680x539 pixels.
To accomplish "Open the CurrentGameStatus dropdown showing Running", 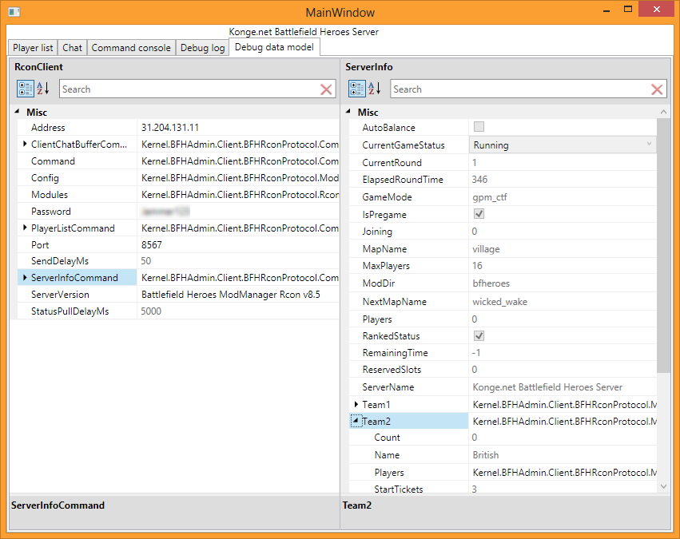I will coord(563,145).
